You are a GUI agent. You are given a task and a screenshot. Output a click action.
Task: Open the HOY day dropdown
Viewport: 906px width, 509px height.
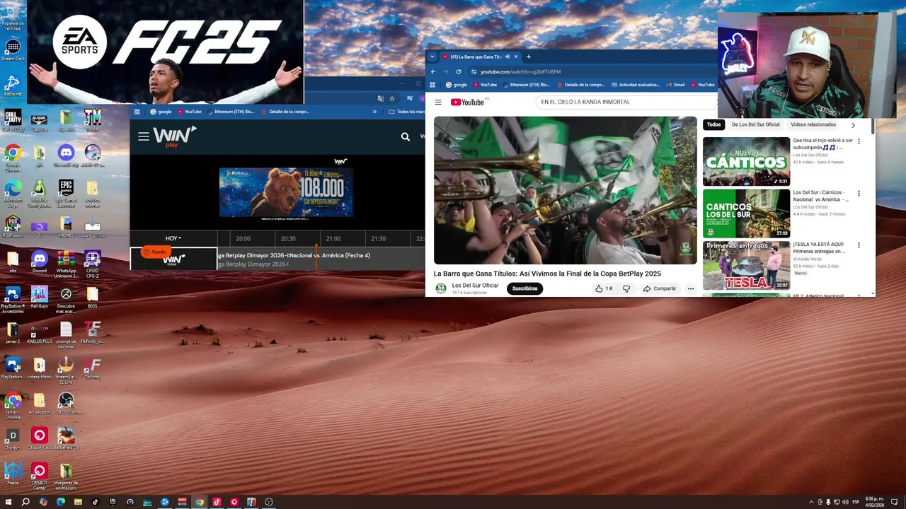click(173, 238)
